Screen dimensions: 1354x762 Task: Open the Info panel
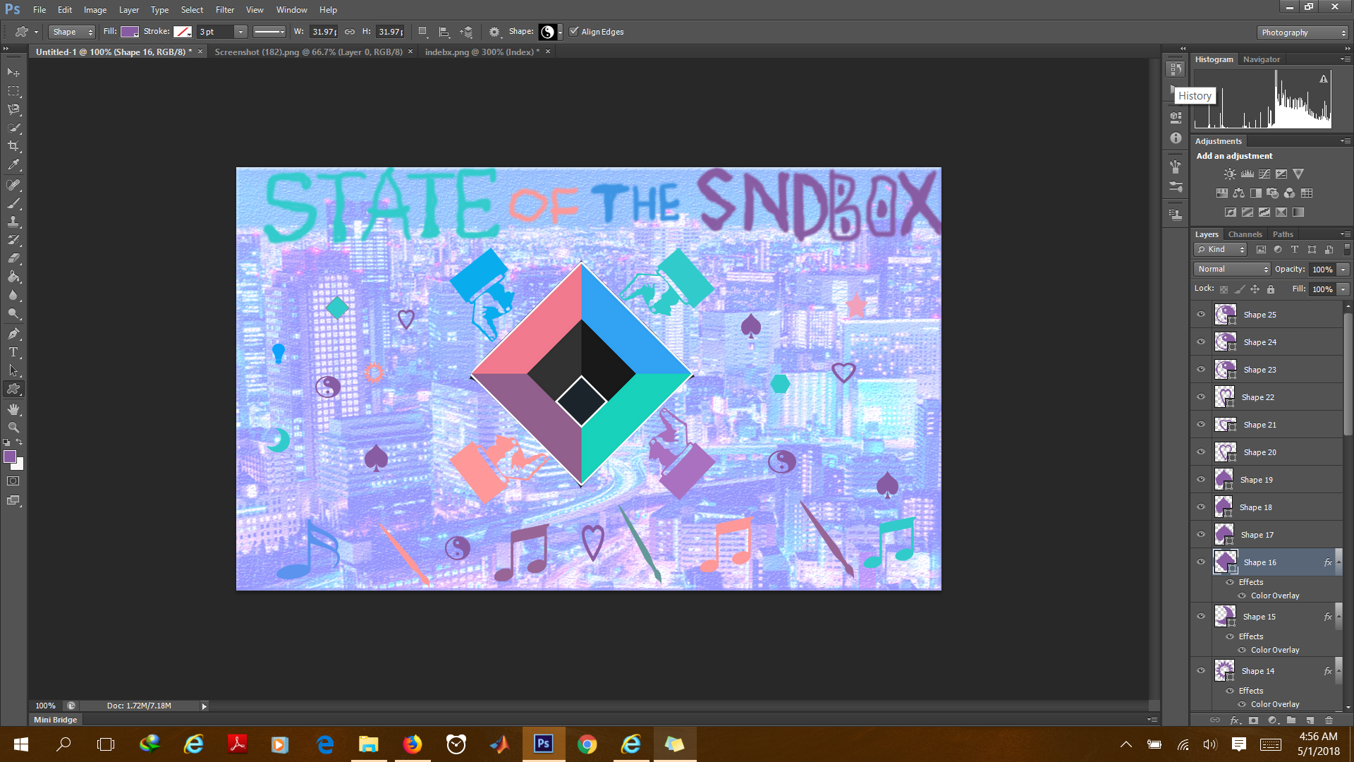(x=1176, y=138)
